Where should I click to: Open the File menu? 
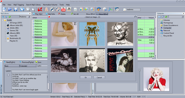4,5
